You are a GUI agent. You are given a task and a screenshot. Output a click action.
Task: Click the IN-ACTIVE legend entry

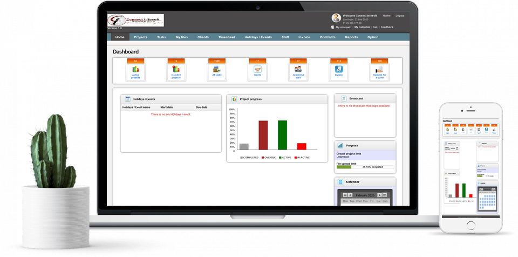click(x=302, y=158)
